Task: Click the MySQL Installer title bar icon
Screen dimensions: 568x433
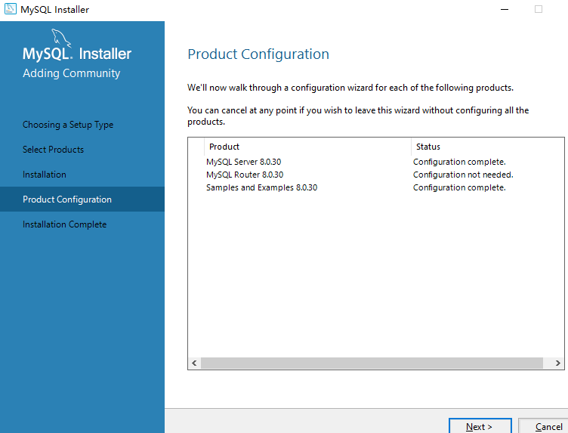Action: [11, 9]
